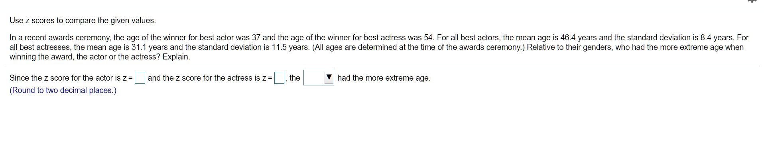
Task: Click the partially visible settings gear icon
Action: click(x=751, y=1)
